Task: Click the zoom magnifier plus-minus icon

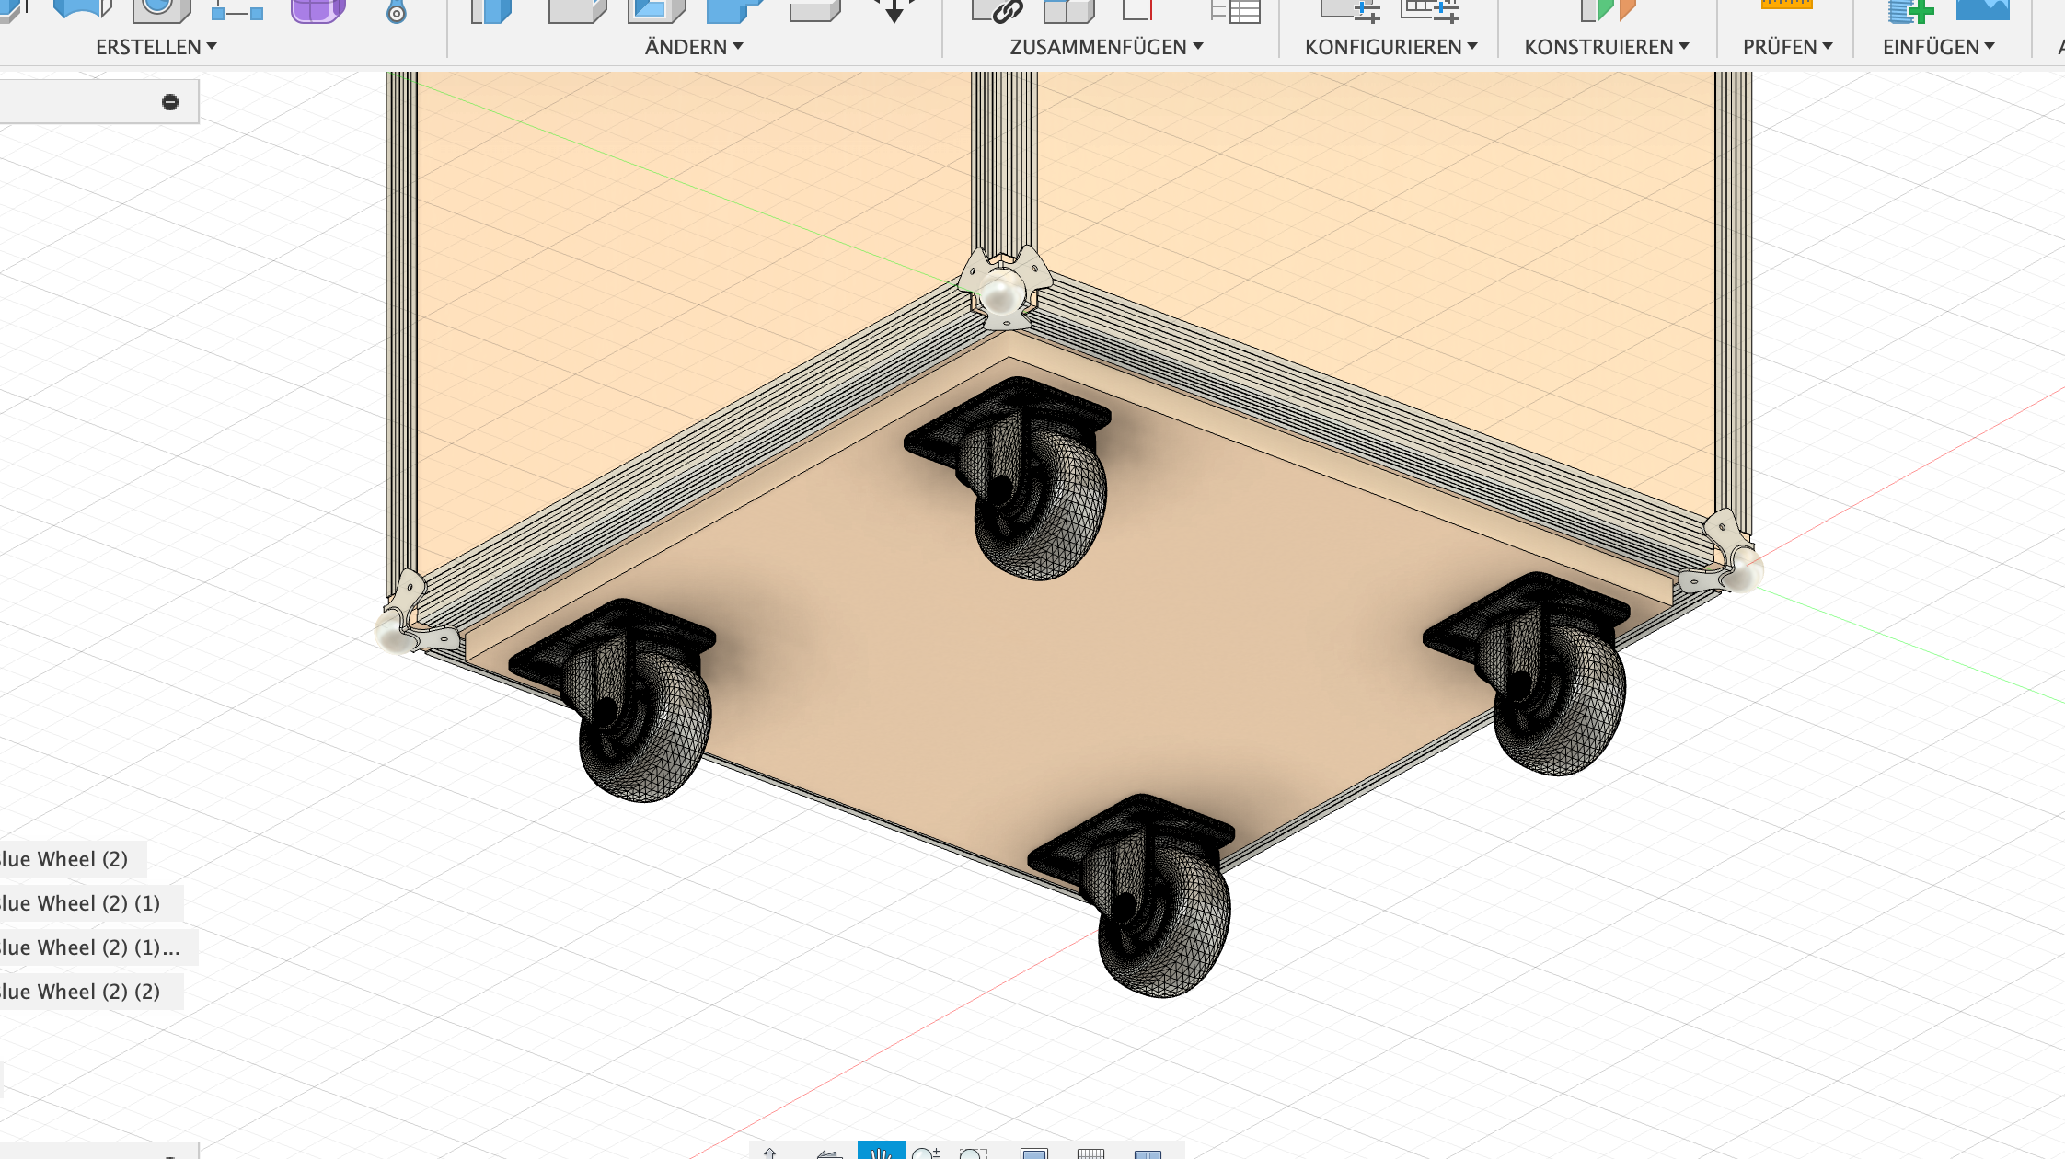Action: [927, 1153]
